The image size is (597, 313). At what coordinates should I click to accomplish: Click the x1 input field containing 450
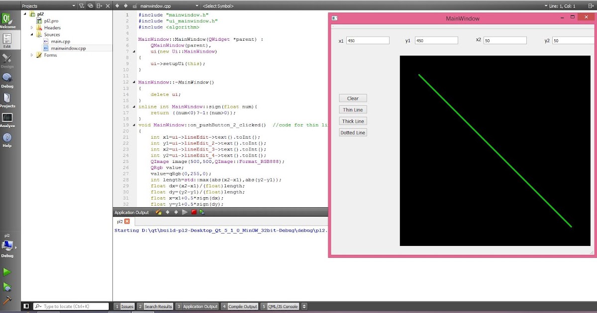coord(368,40)
